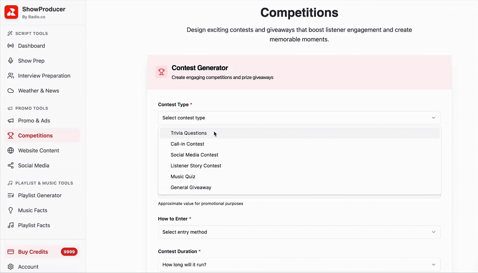The image size is (478, 273).
Task: Click the Account gear icon
Action: click(11, 267)
